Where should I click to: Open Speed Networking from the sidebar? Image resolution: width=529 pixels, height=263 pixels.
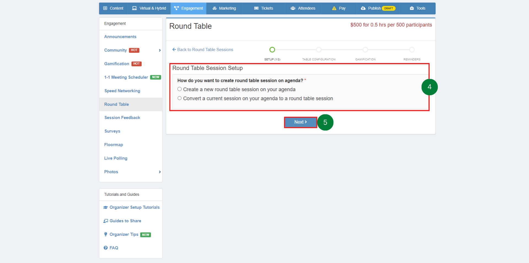pyautogui.click(x=122, y=91)
